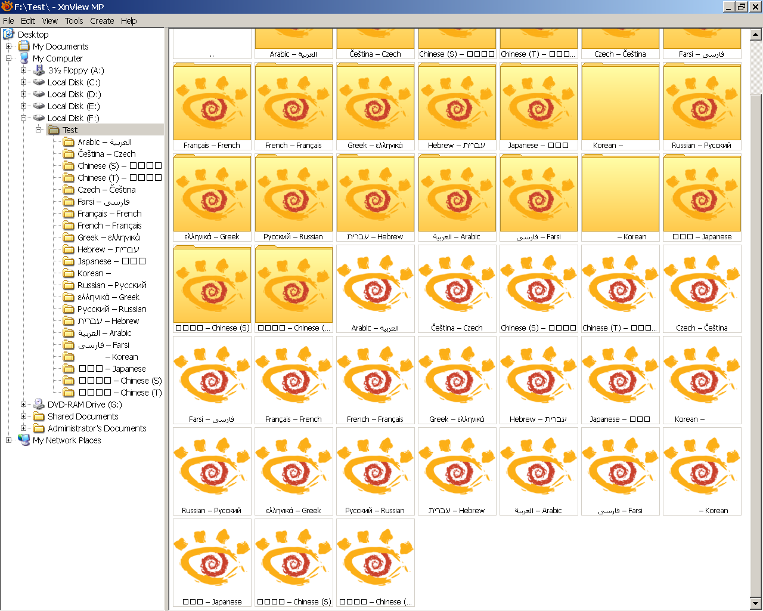Open the Help menu
This screenshot has width=763, height=611.
pos(129,21)
